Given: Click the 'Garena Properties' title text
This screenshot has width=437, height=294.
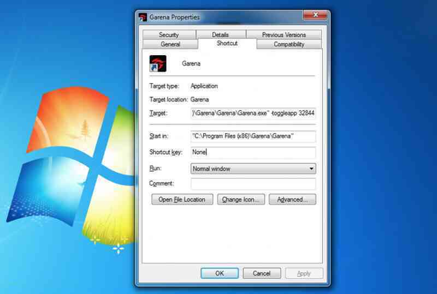Looking at the screenshot, I should (x=175, y=17).
